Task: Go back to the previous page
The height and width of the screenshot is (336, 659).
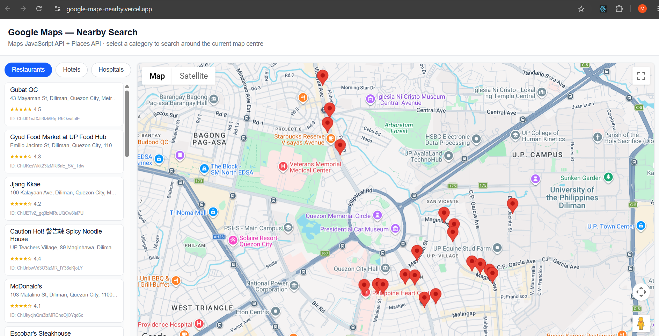Action: [x=8, y=9]
